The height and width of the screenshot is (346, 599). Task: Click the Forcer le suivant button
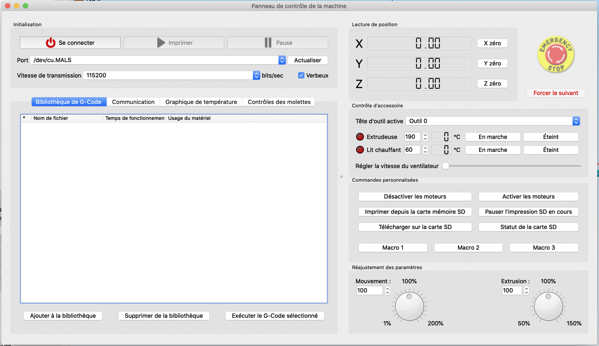tap(555, 93)
